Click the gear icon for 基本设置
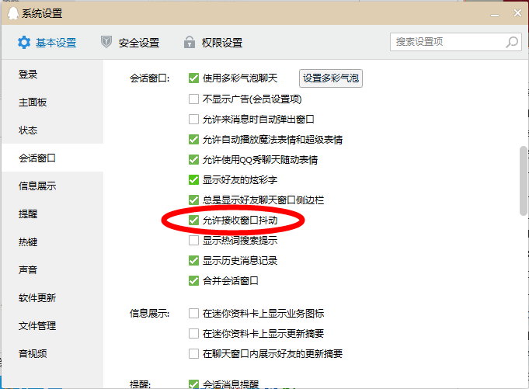 (24, 43)
